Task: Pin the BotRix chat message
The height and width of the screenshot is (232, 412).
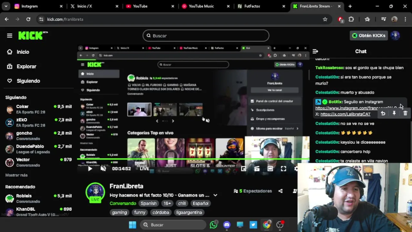Action: [394, 113]
